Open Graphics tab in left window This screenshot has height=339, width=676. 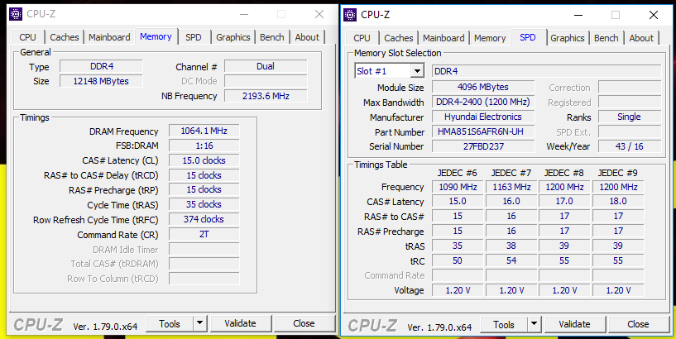pyautogui.click(x=233, y=37)
